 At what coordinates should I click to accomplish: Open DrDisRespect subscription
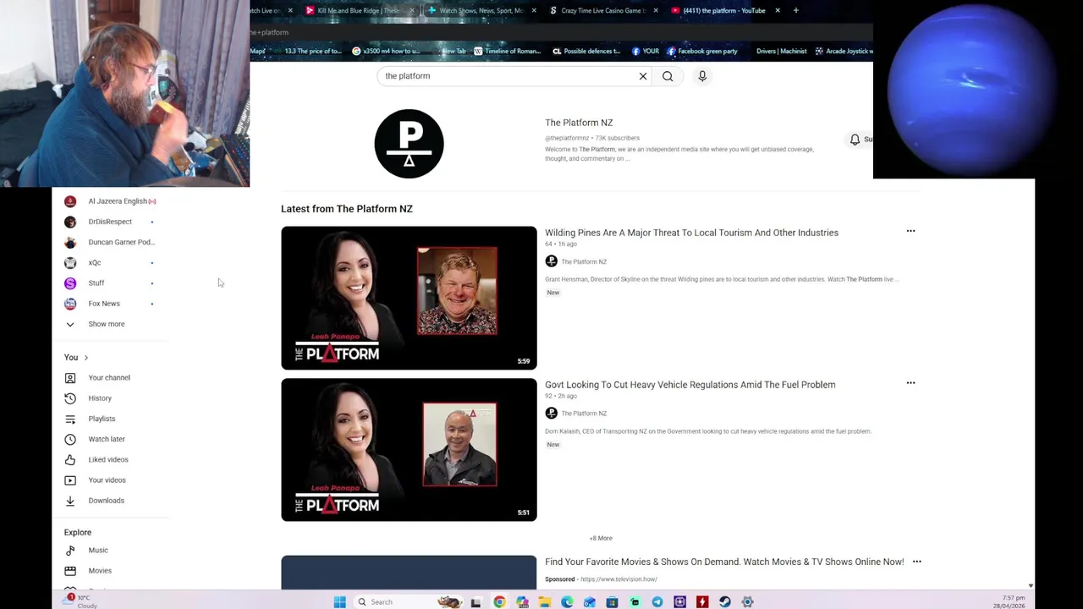coord(110,222)
